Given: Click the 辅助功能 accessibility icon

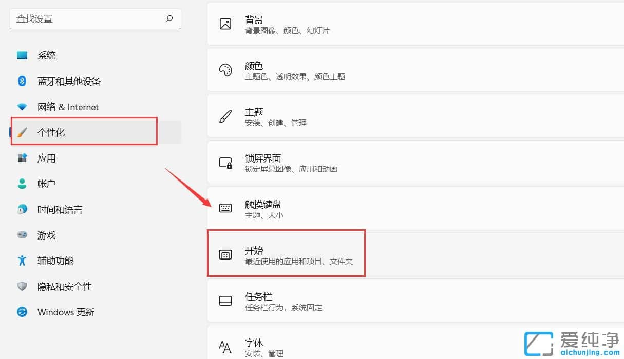Looking at the screenshot, I should click(x=22, y=261).
